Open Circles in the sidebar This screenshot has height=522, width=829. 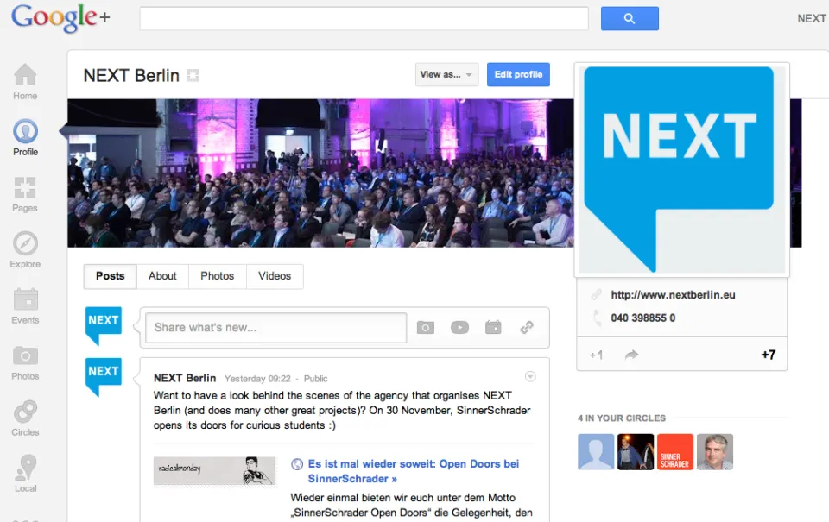click(x=25, y=418)
